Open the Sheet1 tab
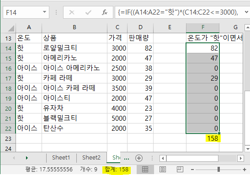The image size is (250, 175). click(61, 158)
